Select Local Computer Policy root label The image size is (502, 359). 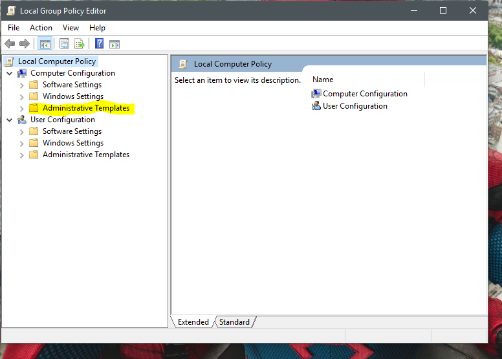pyautogui.click(x=57, y=61)
